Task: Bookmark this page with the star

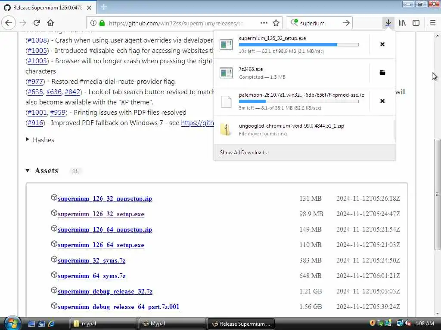Action: (x=276, y=23)
